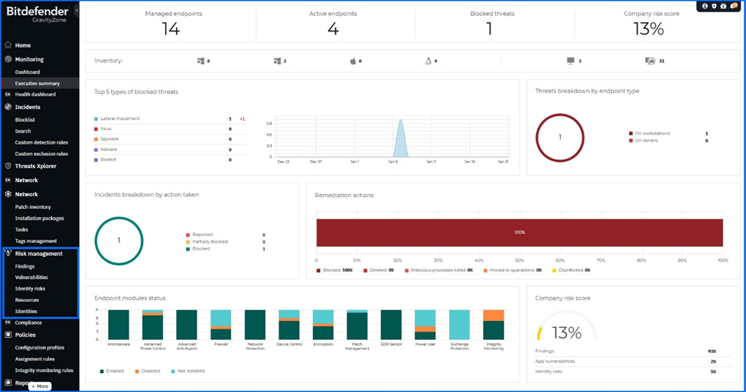Open the gift (what's new) icon
The image size is (746, 392).
[x=723, y=6]
